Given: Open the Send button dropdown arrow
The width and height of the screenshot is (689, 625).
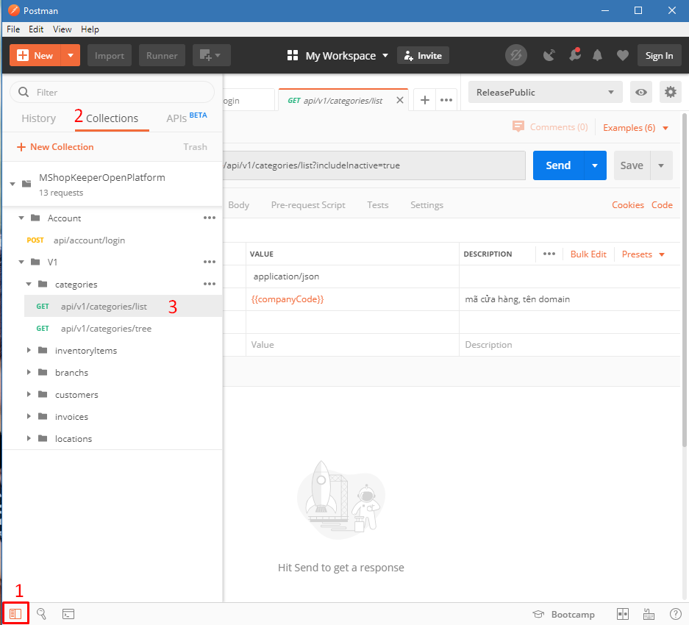Looking at the screenshot, I should click(x=595, y=165).
